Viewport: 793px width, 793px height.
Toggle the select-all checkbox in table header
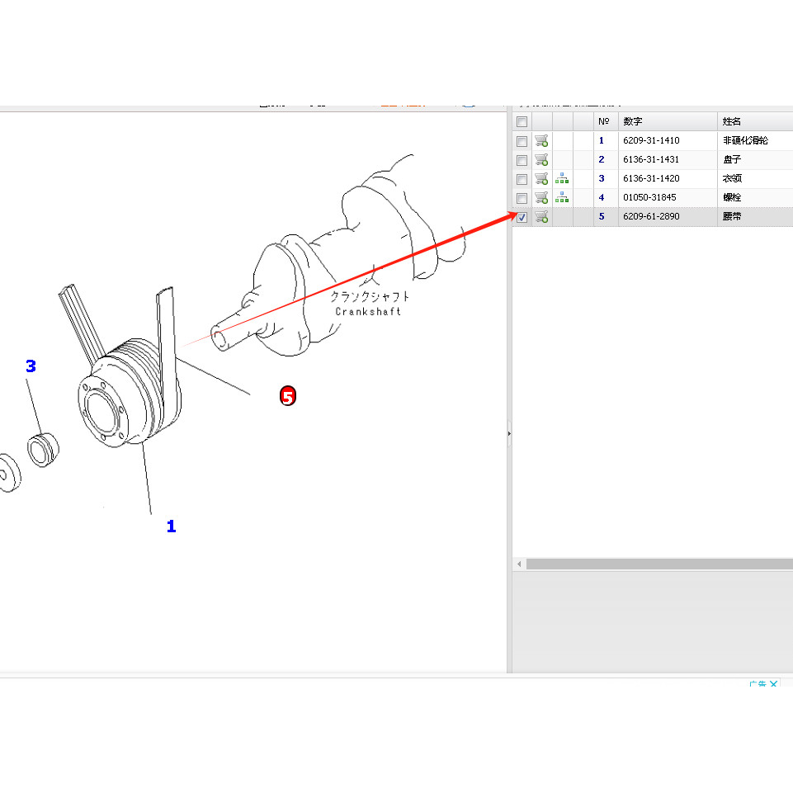522,122
